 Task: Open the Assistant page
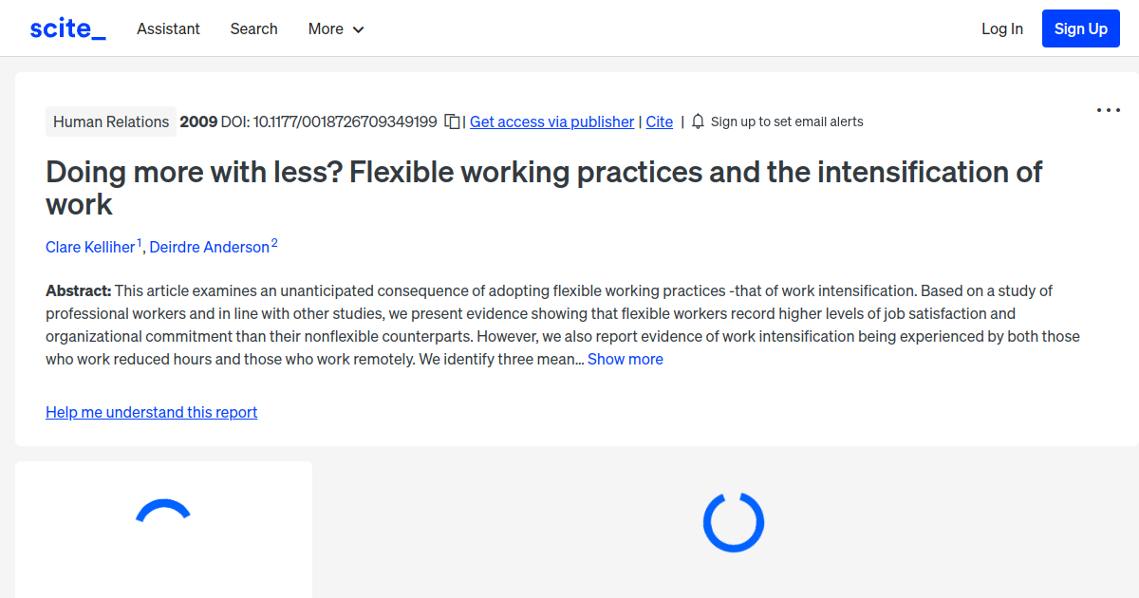(168, 28)
